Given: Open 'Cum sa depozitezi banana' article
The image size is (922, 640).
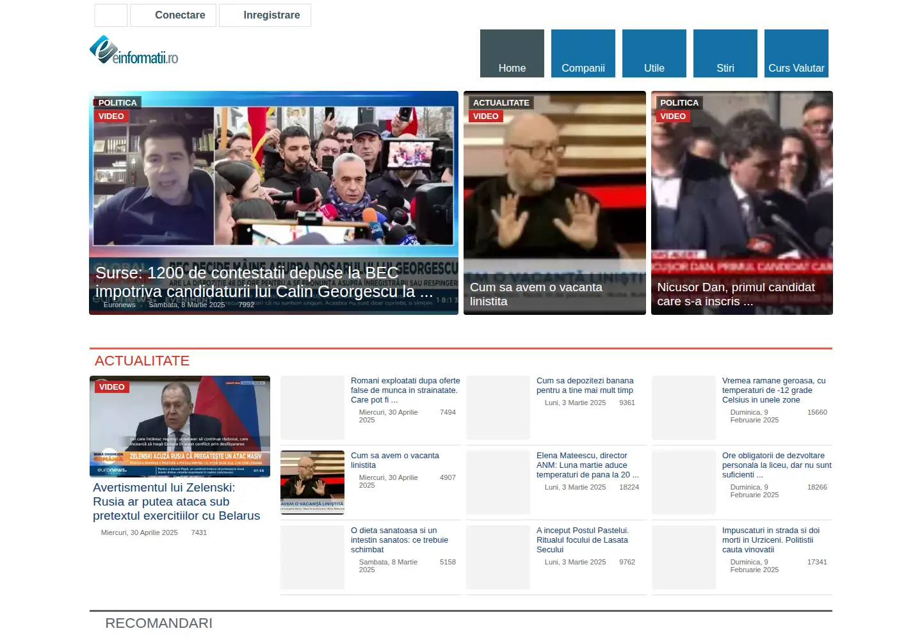Looking at the screenshot, I should coord(585,385).
